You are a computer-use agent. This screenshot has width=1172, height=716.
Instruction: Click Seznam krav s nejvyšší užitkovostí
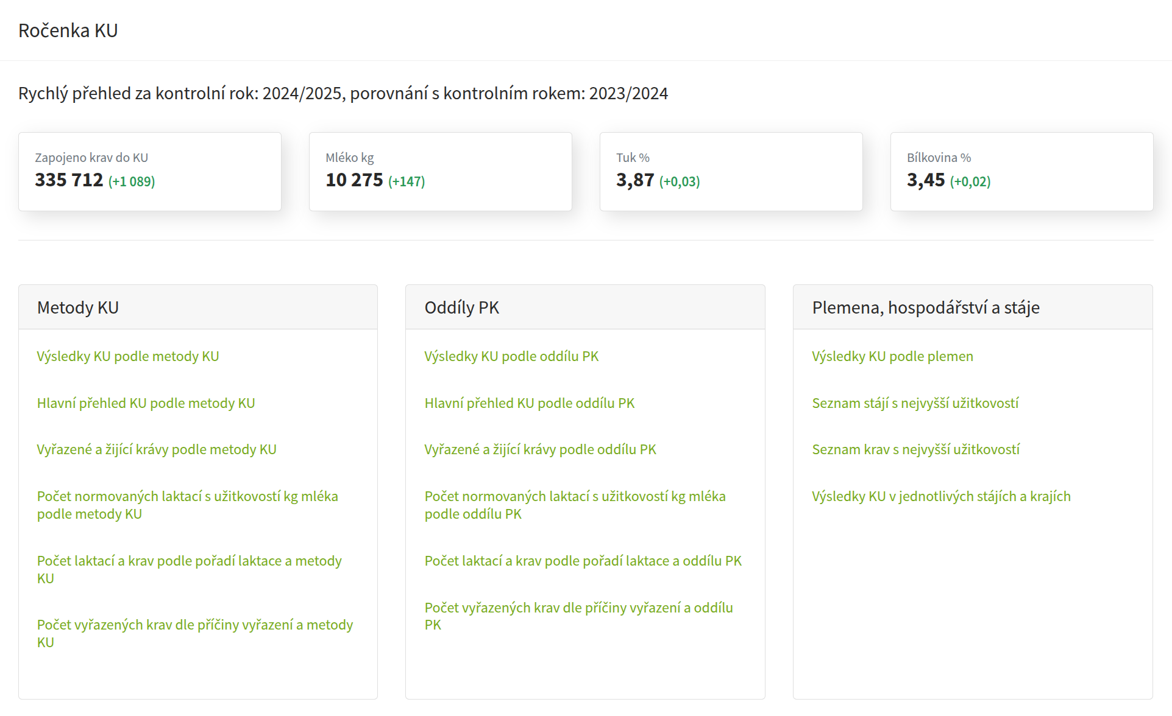pyautogui.click(x=915, y=449)
